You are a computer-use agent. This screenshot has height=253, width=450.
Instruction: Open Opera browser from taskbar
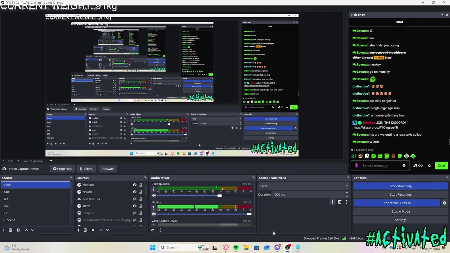[x=226, y=247]
